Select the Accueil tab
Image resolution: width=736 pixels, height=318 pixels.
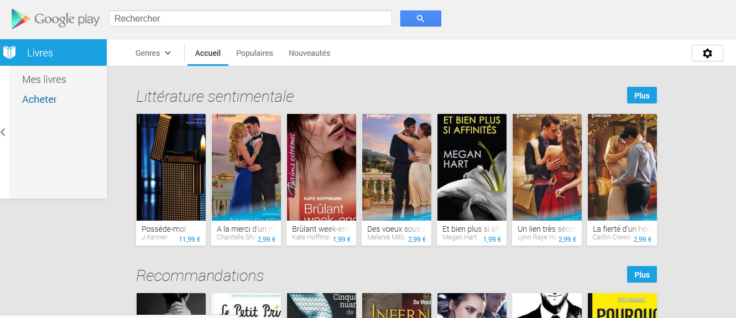click(207, 53)
